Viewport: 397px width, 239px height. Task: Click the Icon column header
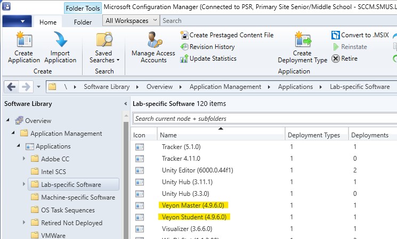coord(144,135)
